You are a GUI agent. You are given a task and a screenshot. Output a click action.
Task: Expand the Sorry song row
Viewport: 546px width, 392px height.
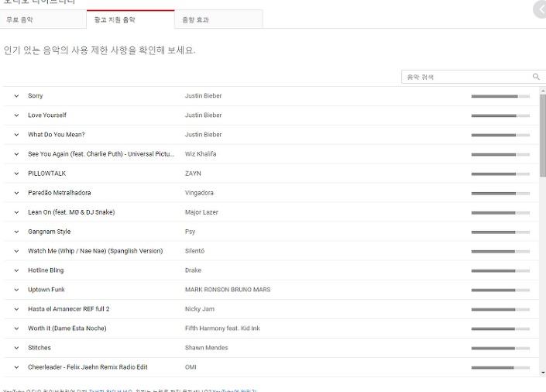click(x=16, y=96)
